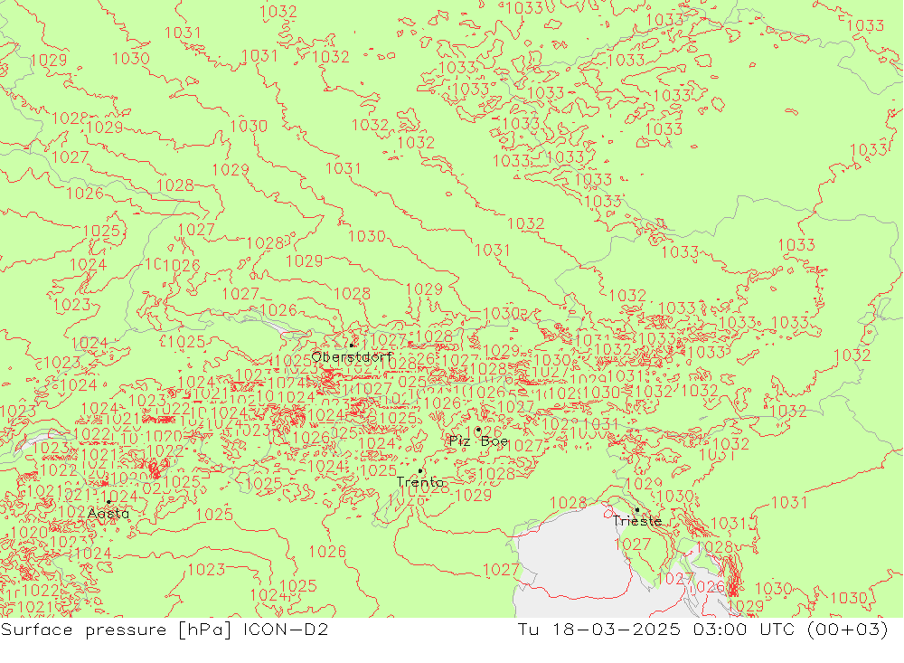Click the Oberstdorf location dot marker
The height and width of the screenshot is (663, 904).
coord(352,345)
